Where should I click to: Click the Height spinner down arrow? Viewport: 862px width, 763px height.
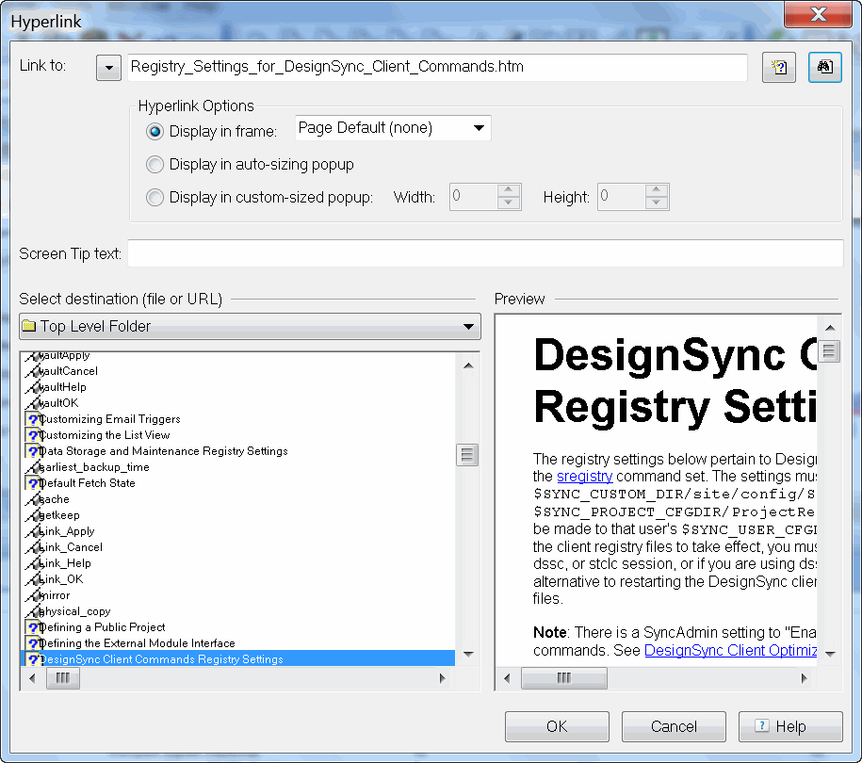click(657, 203)
